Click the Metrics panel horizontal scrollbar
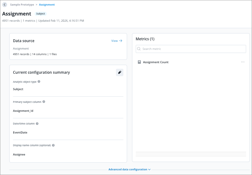The height and width of the screenshot is (175, 252). pyautogui.click(x=191, y=154)
